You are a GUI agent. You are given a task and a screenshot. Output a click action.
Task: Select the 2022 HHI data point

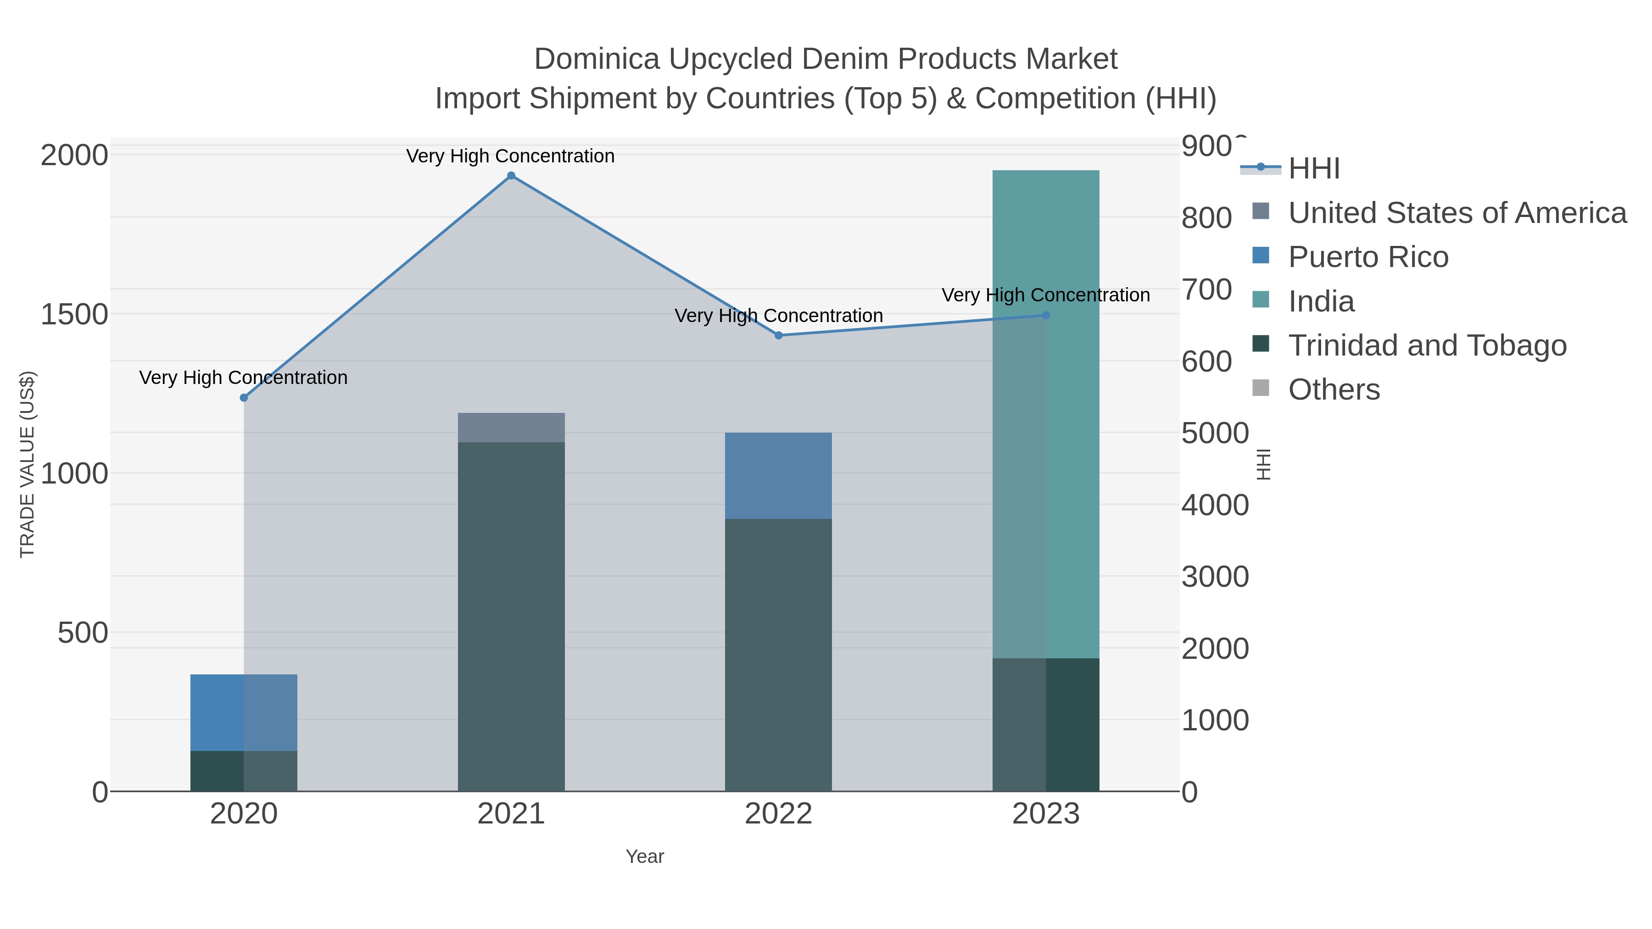pos(779,335)
